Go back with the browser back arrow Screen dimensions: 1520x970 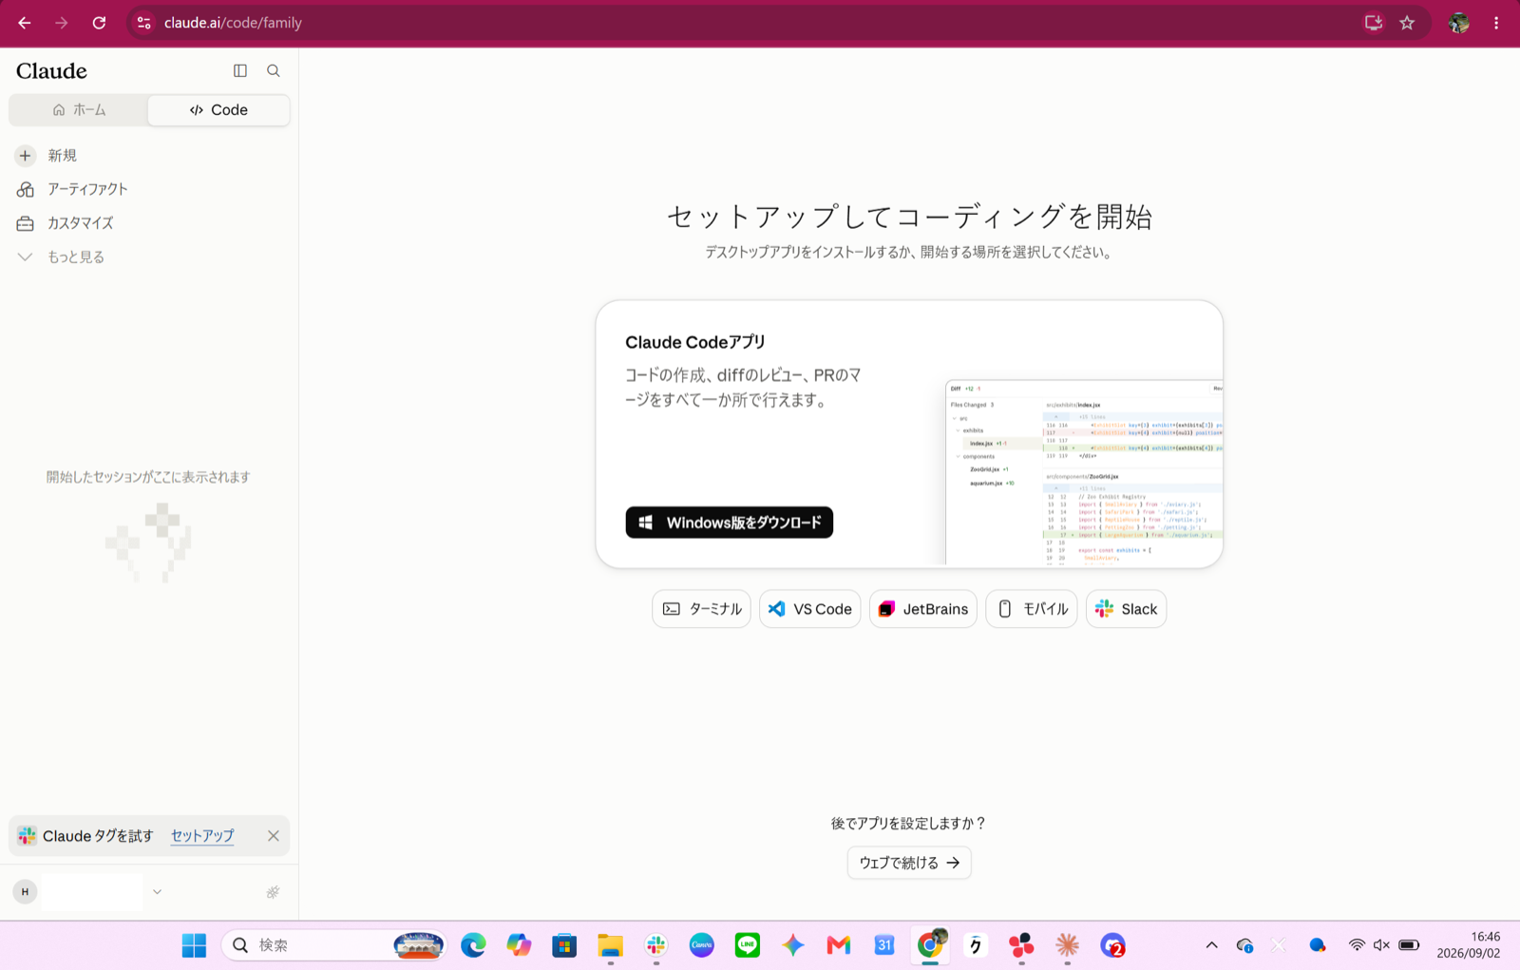25,23
